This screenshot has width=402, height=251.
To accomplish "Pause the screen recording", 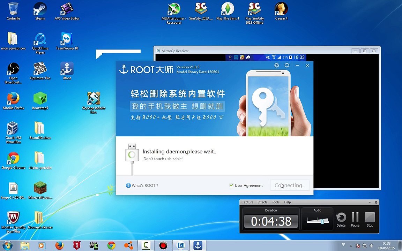I will click(x=355, y=220).
